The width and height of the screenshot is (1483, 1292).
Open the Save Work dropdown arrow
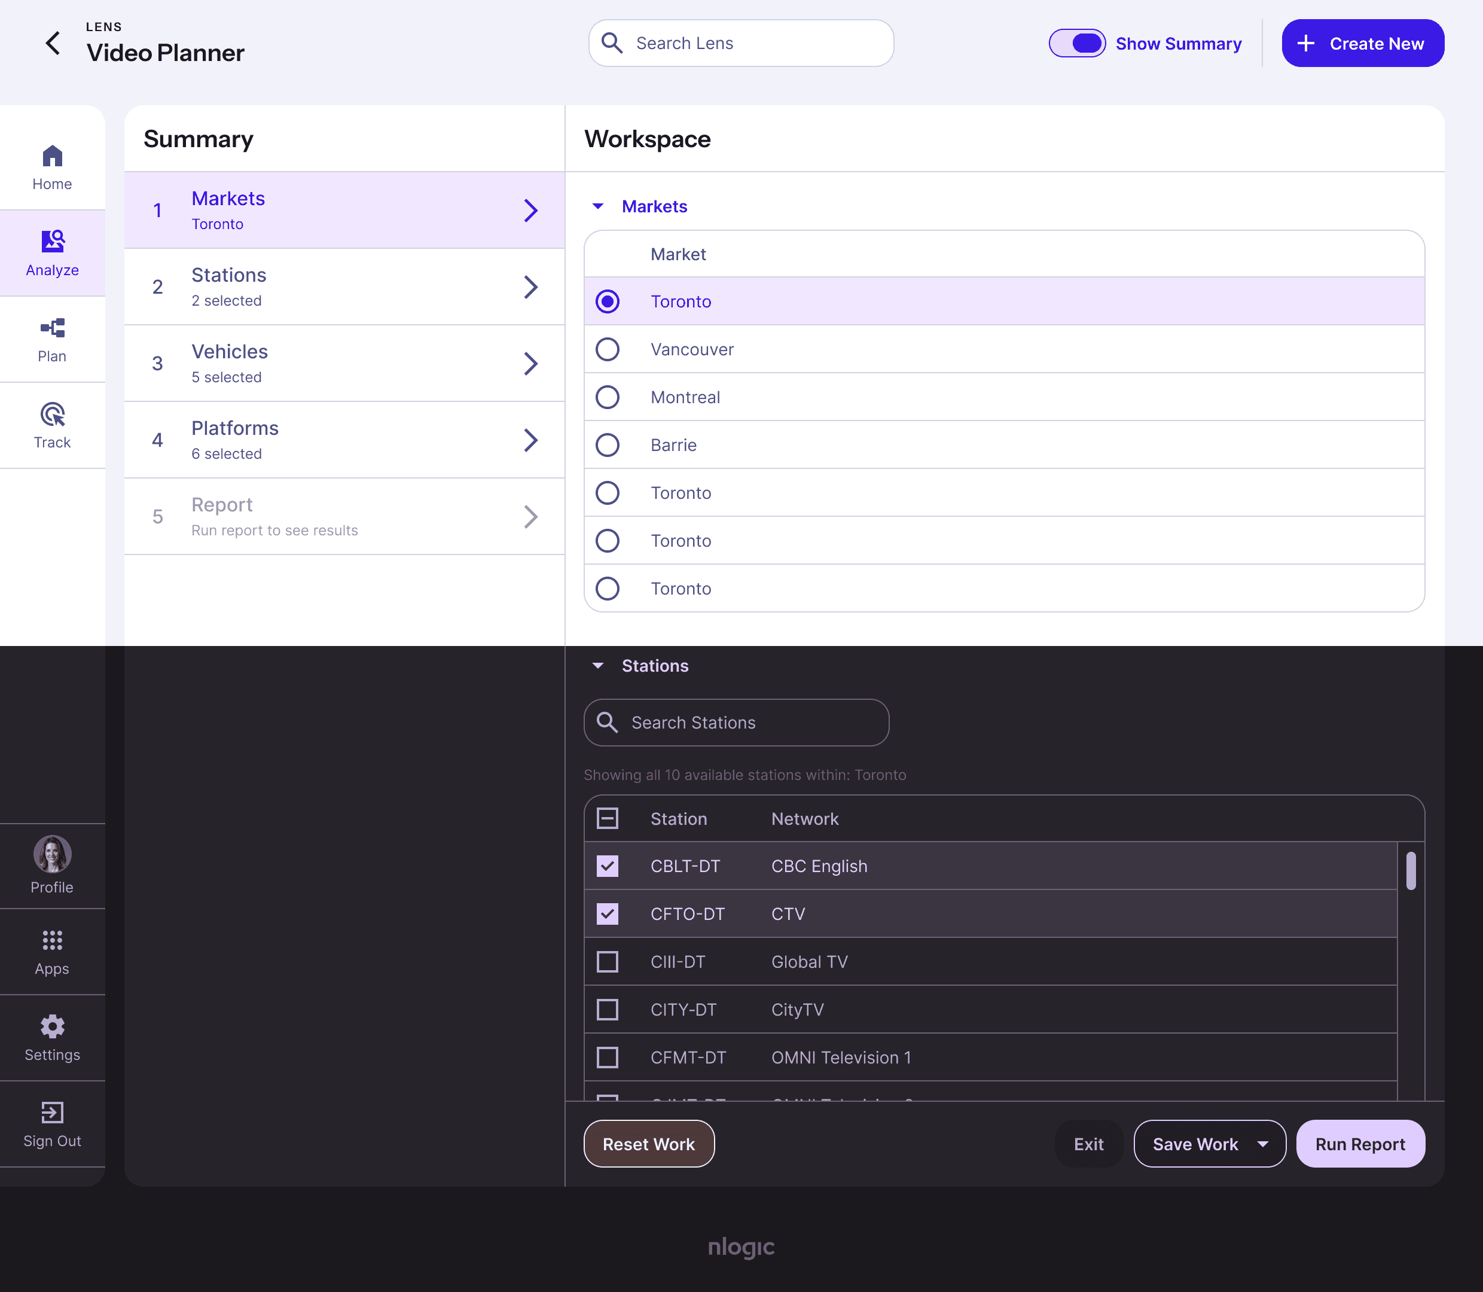(x=1262, y=1144)
